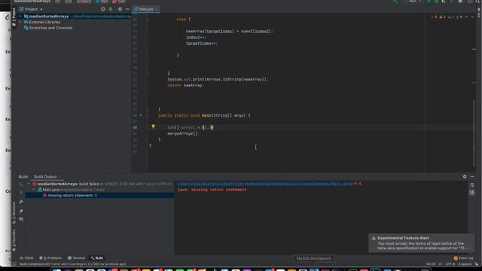Click the UTF-8 encoding status bar entry

point(450,264)
